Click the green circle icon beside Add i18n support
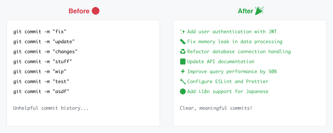This screenshot has height=133, width=333. [182, 91]
